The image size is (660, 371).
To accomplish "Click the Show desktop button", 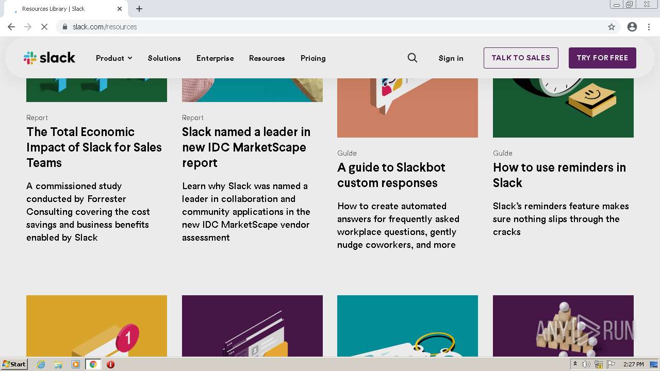I will tap(655, 364).
